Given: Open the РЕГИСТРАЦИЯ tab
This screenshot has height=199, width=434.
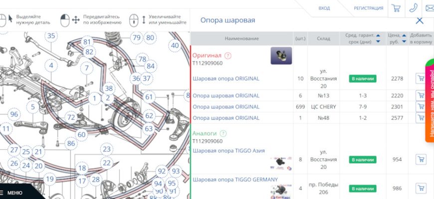Looking at the screenshot, I should (368, 8).
